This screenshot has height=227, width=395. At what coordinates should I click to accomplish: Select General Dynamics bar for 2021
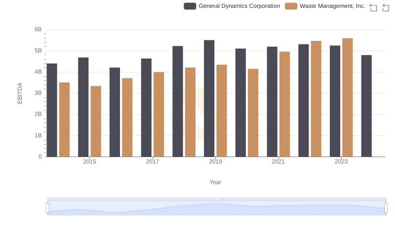pos(272,102)
